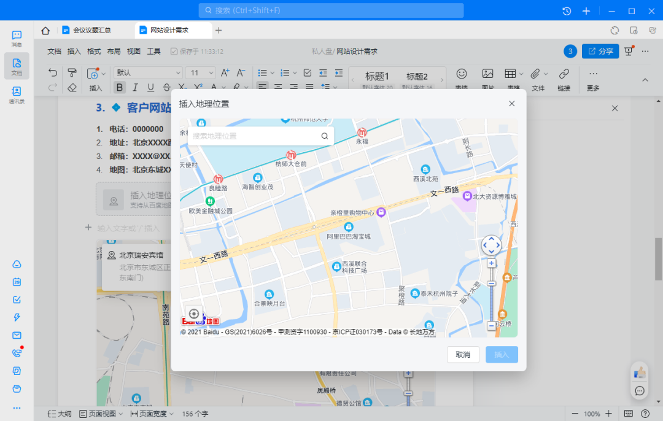Switch to the 会议议题汇总 tab
The image size is (663, 421).
click(x=91, y=30)
